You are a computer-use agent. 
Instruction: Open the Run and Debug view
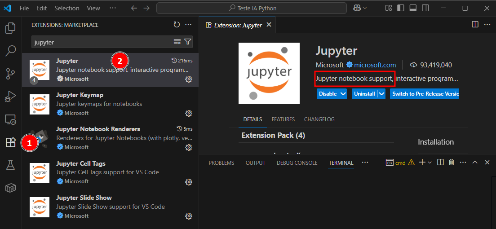tap(10, 97)
